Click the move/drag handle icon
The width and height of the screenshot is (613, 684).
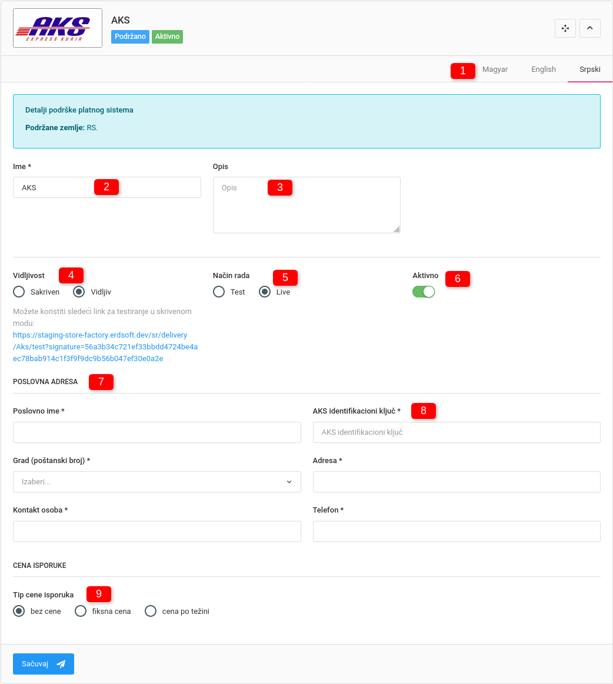point(565,28)
